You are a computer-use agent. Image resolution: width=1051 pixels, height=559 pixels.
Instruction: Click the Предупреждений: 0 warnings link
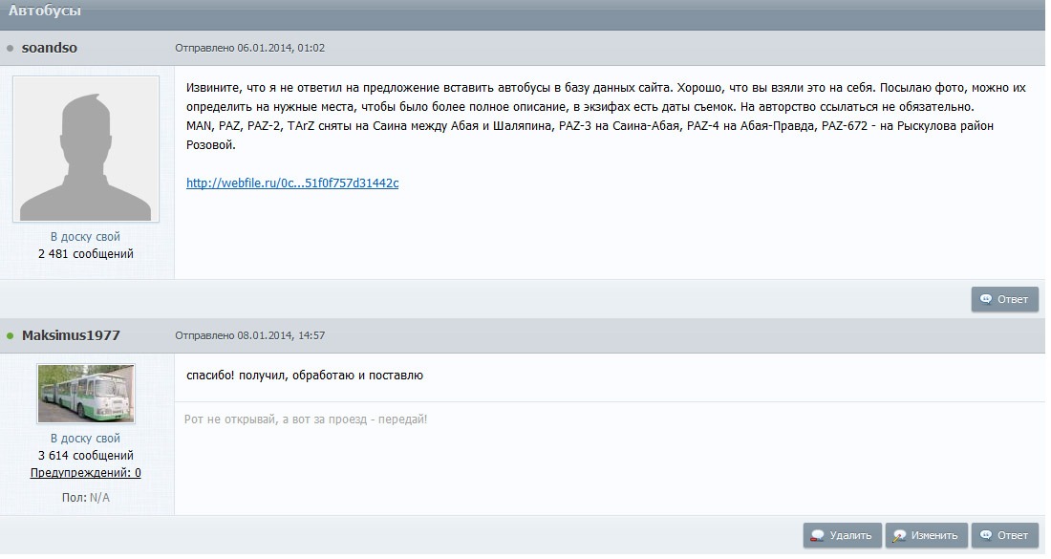point(86,473)
